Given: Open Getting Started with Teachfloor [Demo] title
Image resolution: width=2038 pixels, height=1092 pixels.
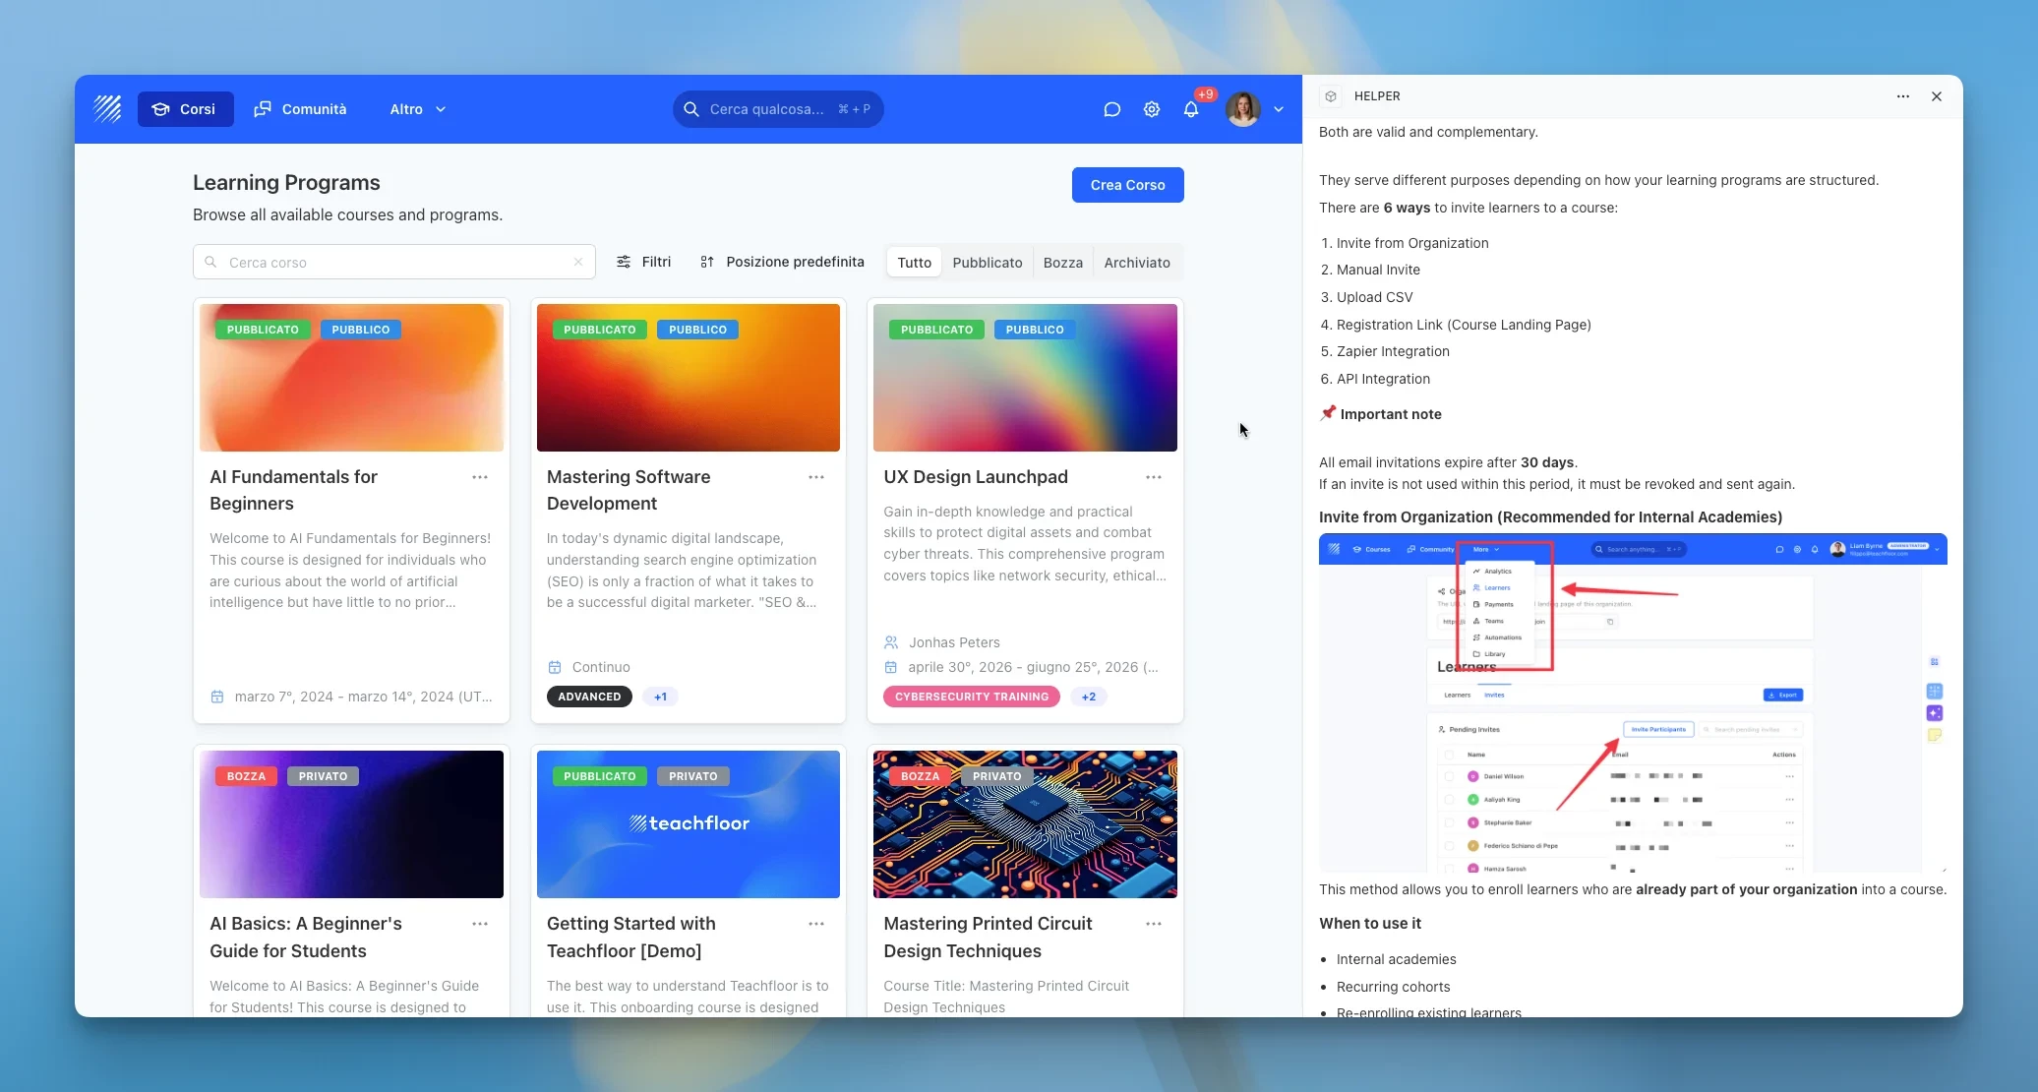Looking at the screenshot, I should 631,938.
